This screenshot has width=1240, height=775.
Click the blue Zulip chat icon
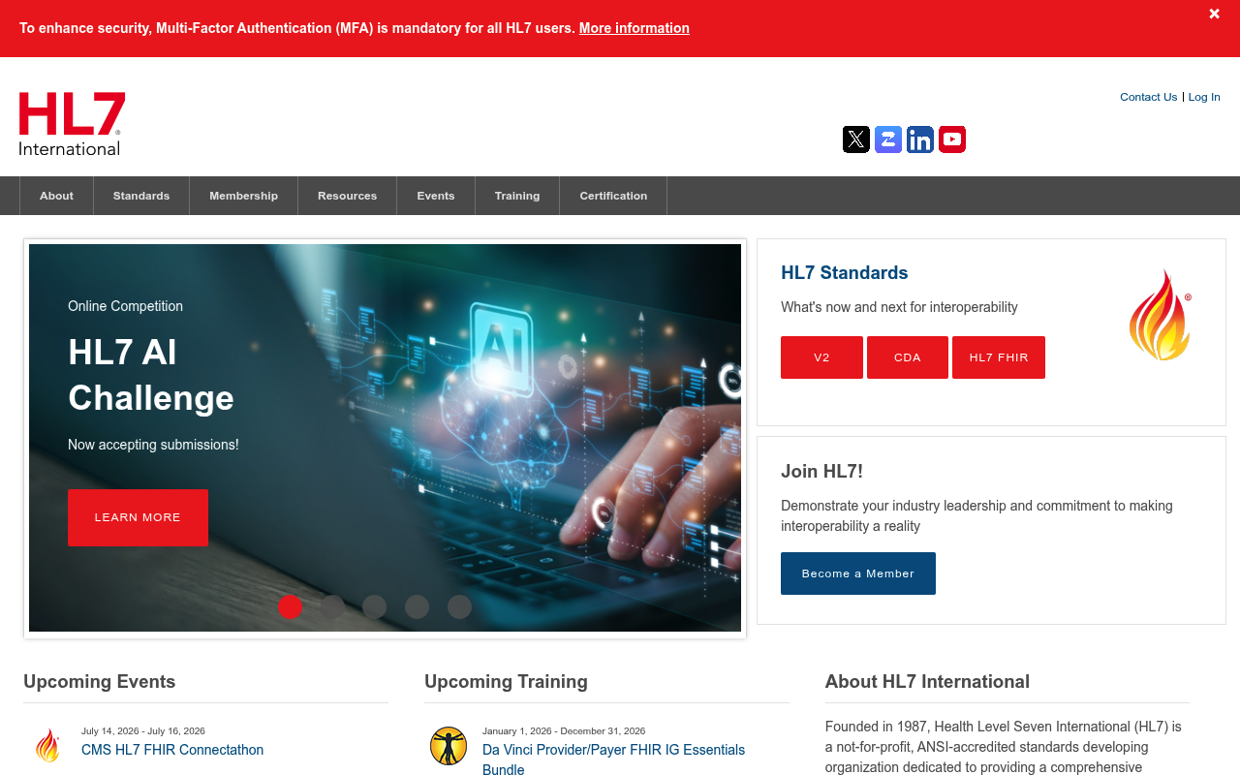coord(888,139)
